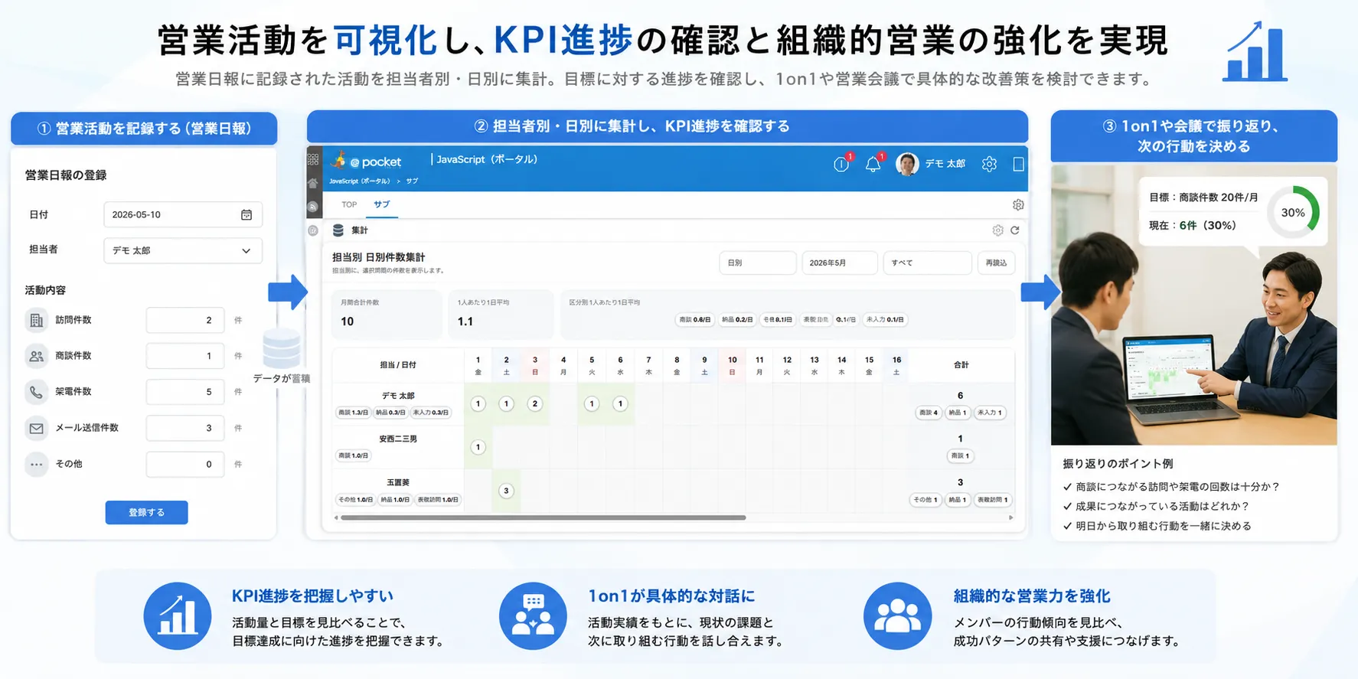This screenshot has height=679, width=1358.
Task: Click the laptop meeting photo
Action: [1193, 305]
